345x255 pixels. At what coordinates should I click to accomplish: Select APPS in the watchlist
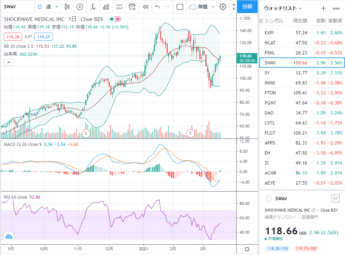(302, 143)
